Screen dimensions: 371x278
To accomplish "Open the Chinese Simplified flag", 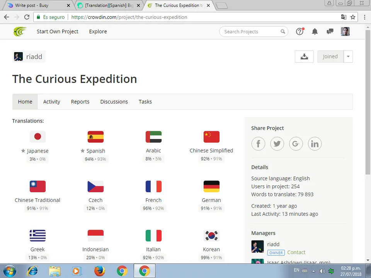I will [211, 137].
